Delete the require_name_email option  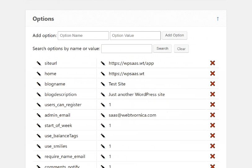click(213, 156)
